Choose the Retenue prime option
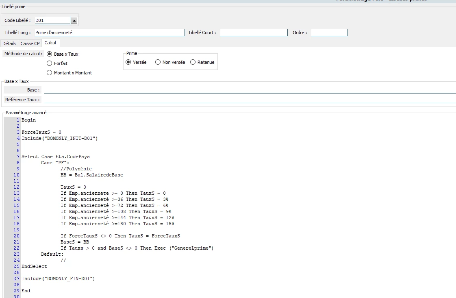The width and height of the screenshot is (456, 298). [x=202, y=62]
